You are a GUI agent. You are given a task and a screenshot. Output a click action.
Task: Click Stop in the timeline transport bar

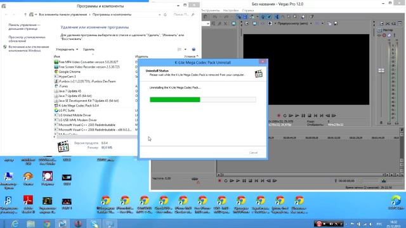[250, 180]
